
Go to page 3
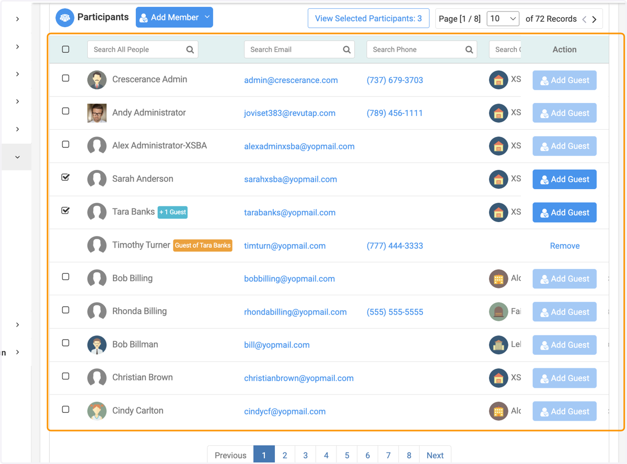[x=305, y=455]
